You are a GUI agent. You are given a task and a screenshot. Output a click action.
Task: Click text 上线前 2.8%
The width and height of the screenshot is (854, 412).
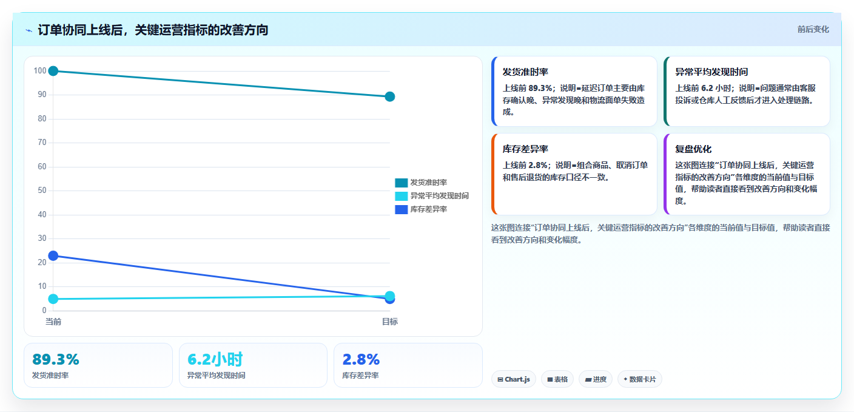pos(526,165)
